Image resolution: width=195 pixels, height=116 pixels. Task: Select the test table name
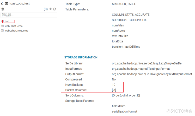click(7, 21)
